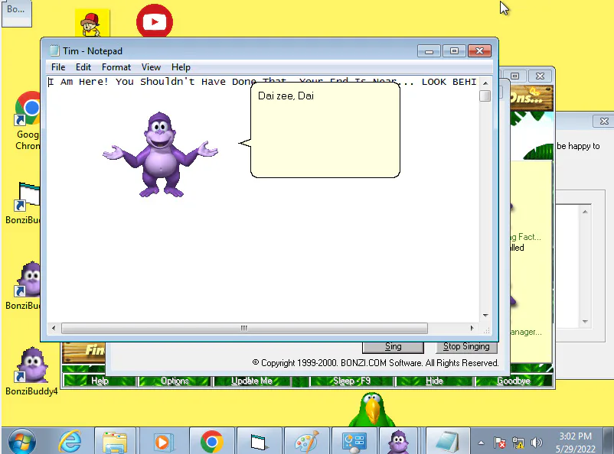
Task: Select the BonziBuddy4 desktop shortcut
Action: click(31, 371)
